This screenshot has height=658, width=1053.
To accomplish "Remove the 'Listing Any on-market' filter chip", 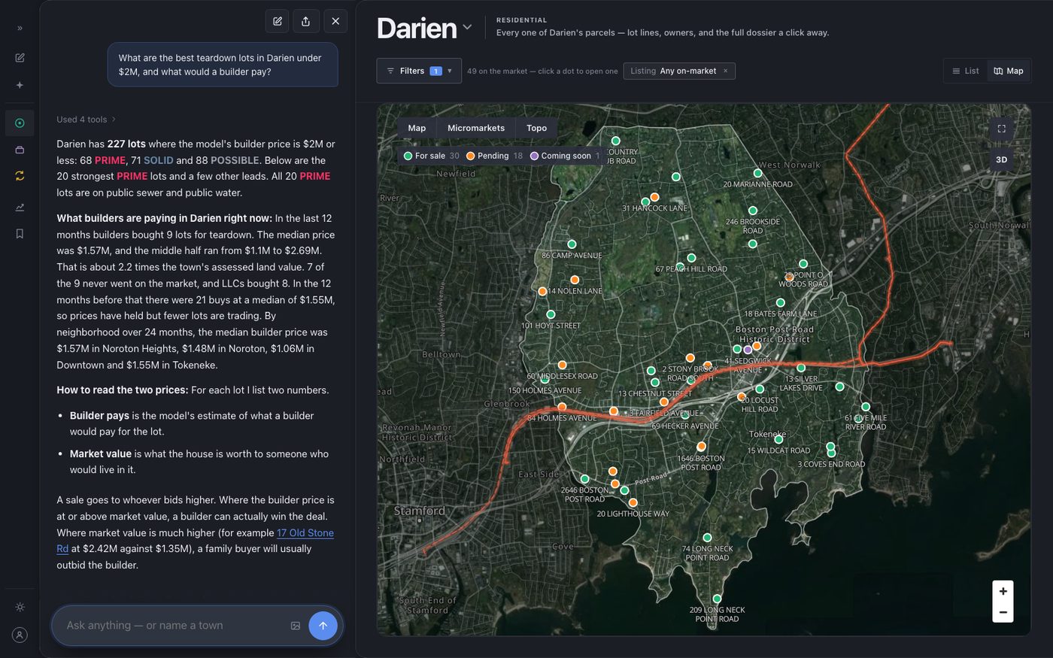I will coord(726,71).
